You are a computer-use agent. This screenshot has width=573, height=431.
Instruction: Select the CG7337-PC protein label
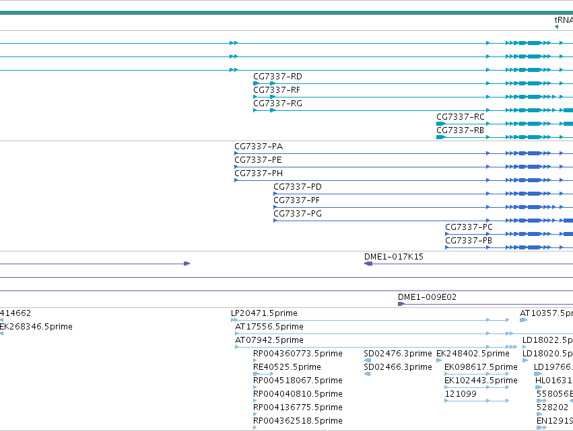click(x=469, y=227)
